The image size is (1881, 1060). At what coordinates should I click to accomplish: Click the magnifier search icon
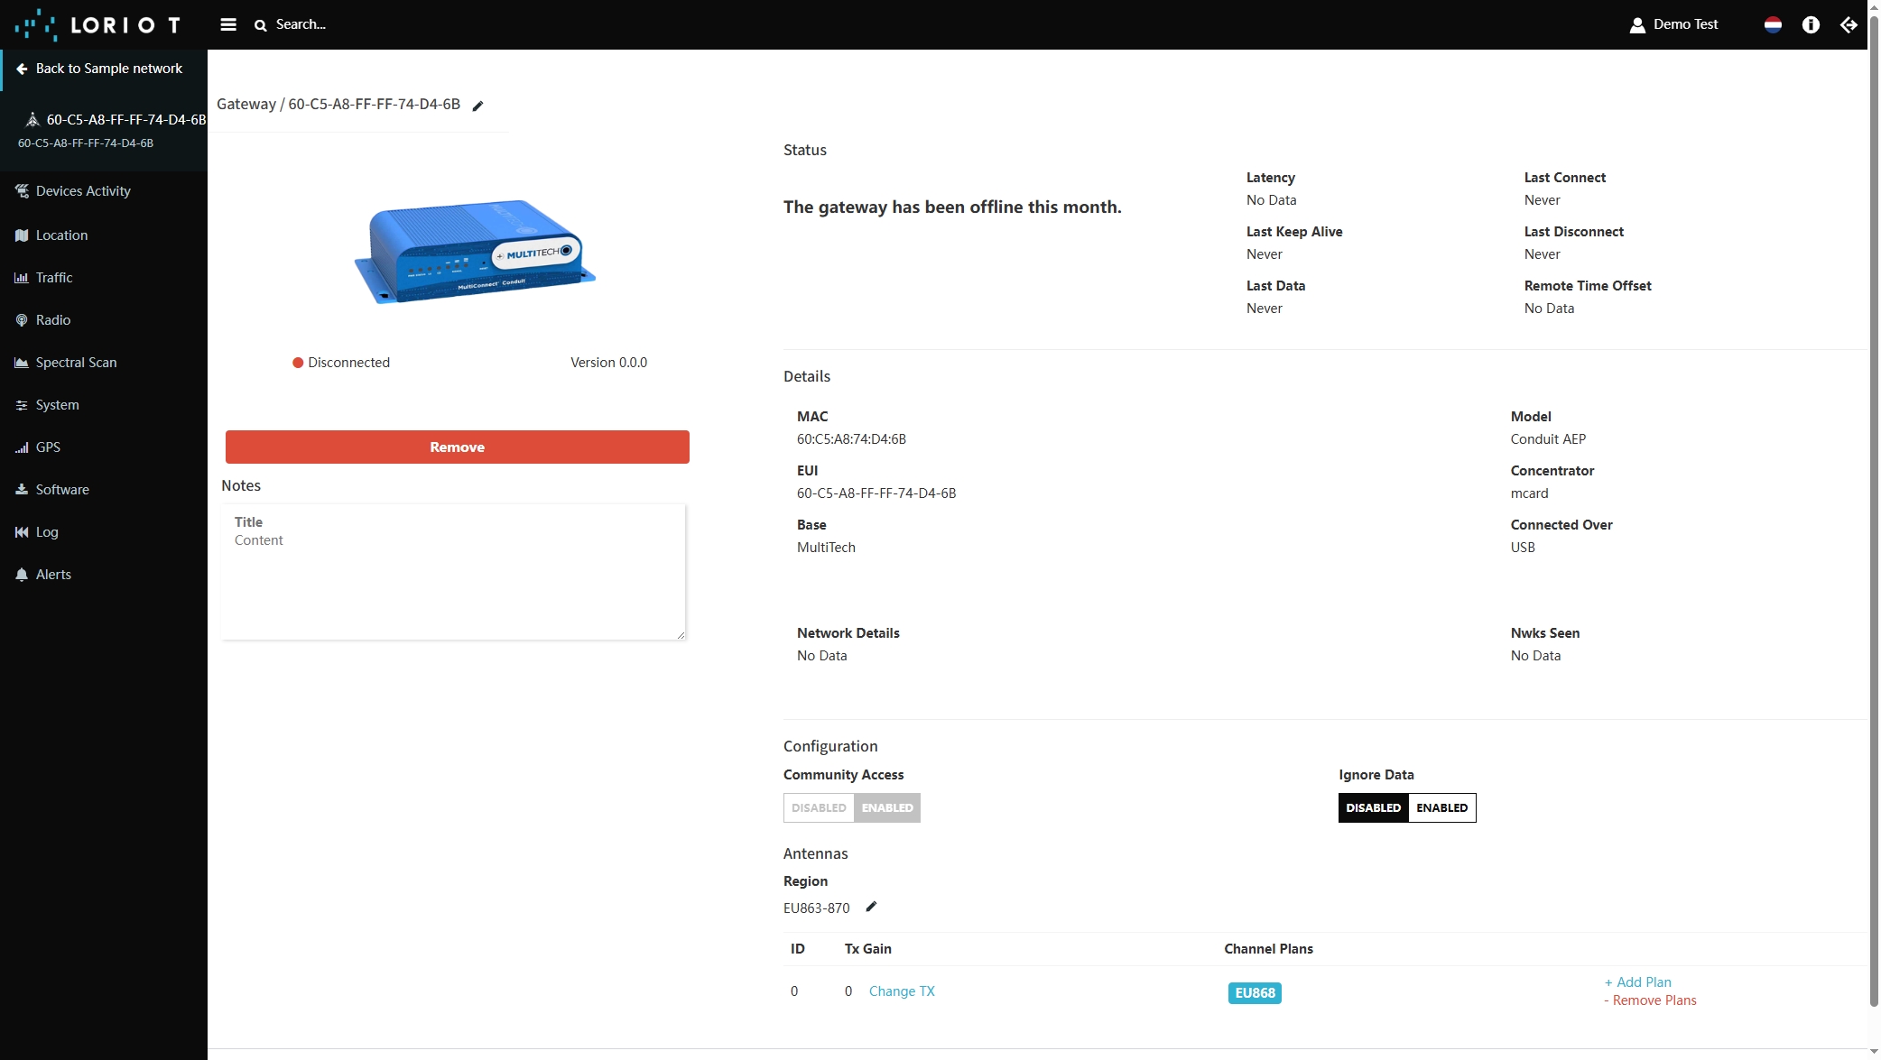(261, 25)
